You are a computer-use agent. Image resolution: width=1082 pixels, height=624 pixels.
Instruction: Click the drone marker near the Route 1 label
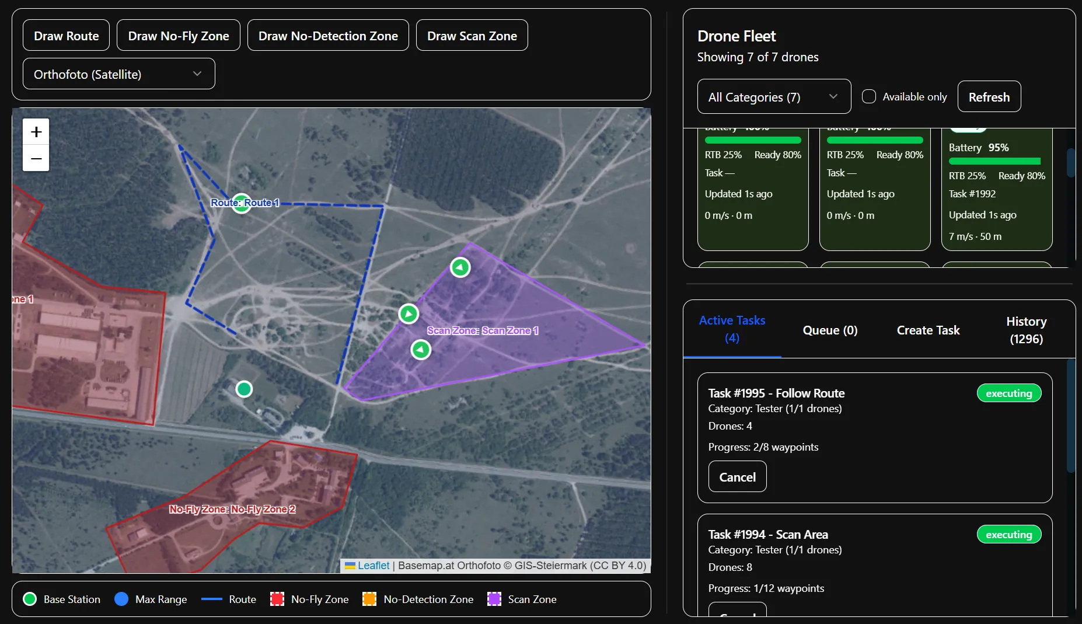241,203
